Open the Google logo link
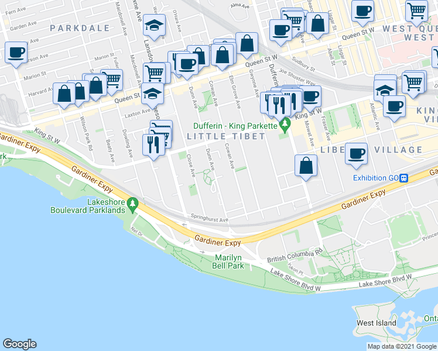438x351 pixels. tap(20, 344)
